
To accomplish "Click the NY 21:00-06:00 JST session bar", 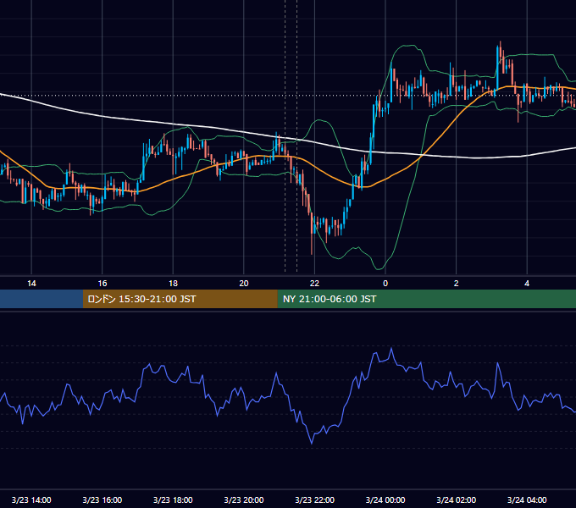I will click(x=426, y=299).
